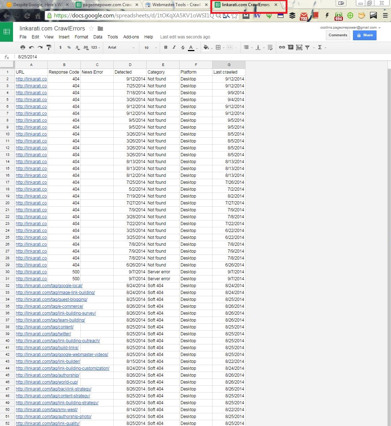Toggle text wrapping in toolbar

click(x=270, y=47)
